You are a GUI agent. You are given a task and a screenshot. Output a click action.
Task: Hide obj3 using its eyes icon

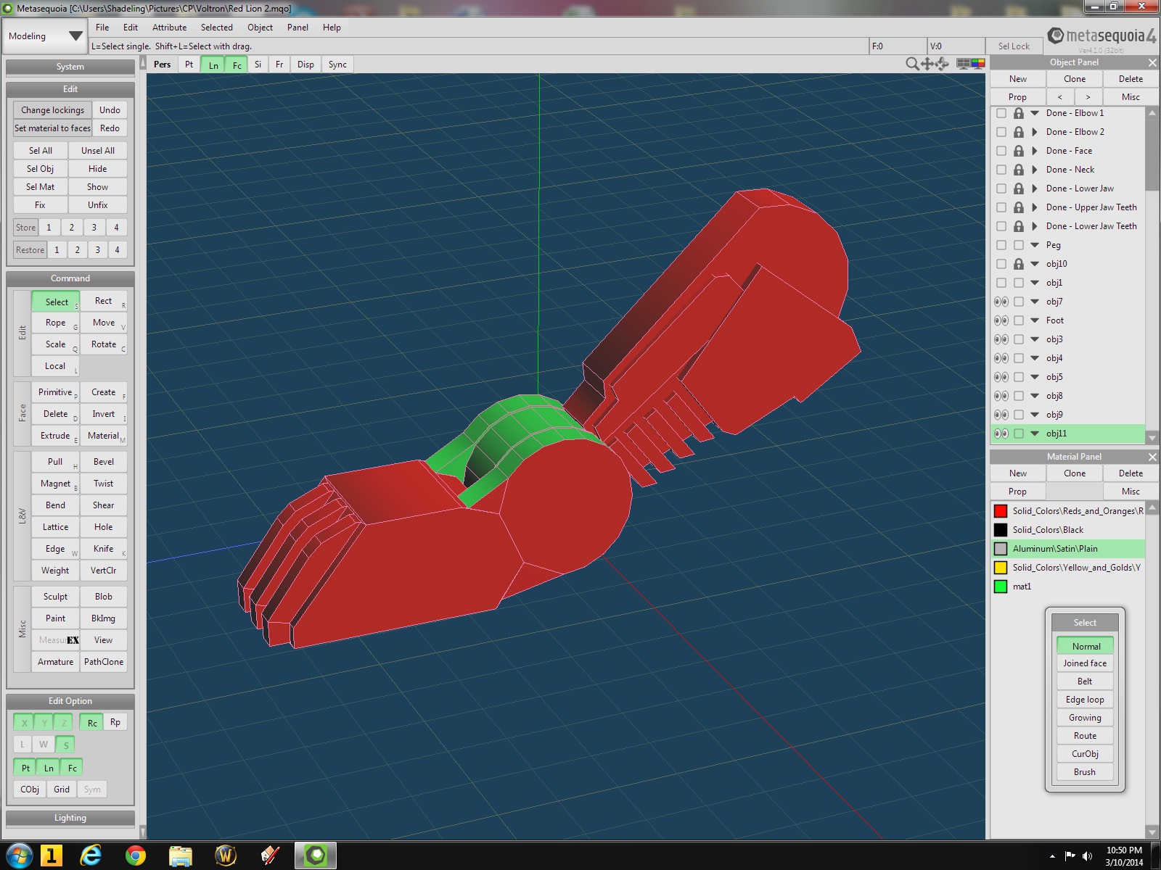click(1001, 339)
